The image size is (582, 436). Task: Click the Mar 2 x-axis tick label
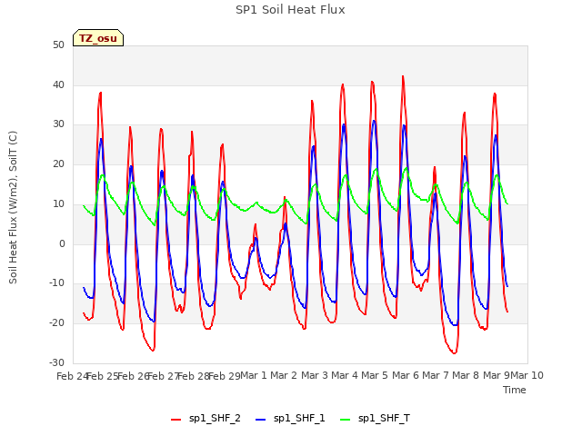pos(284,375)
